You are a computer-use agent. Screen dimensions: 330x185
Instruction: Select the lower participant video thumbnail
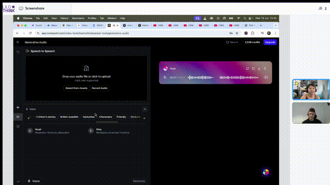tap(311, 113)
